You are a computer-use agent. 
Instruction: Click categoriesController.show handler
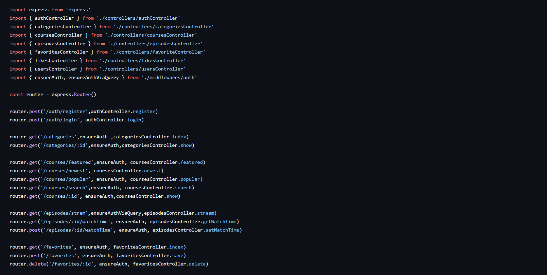coord(157,145)
